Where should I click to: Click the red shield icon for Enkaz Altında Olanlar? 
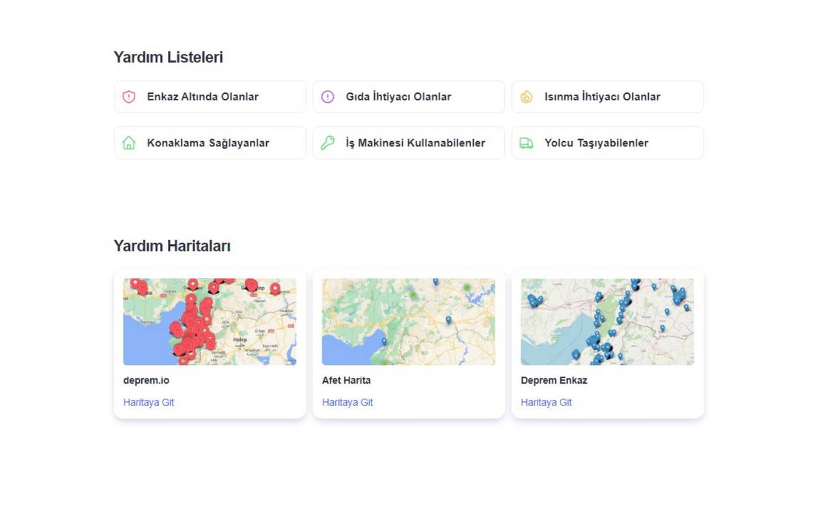pos(129,97)
